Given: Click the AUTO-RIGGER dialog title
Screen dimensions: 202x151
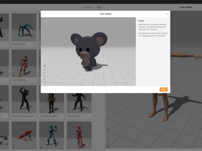Looking at the screenshot, I should (105, 14).
